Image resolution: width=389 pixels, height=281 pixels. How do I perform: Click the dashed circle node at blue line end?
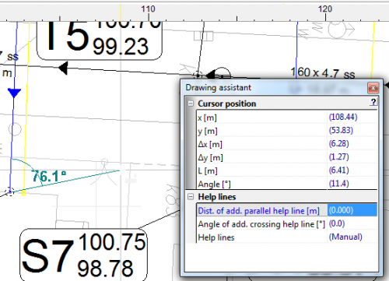pos(10,191)
